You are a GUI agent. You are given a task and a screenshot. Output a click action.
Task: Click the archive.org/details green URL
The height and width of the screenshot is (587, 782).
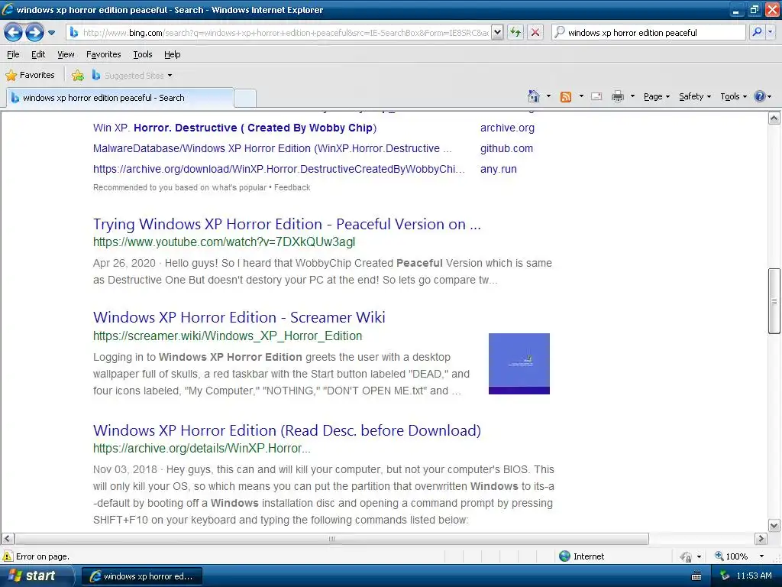(202, 449)
